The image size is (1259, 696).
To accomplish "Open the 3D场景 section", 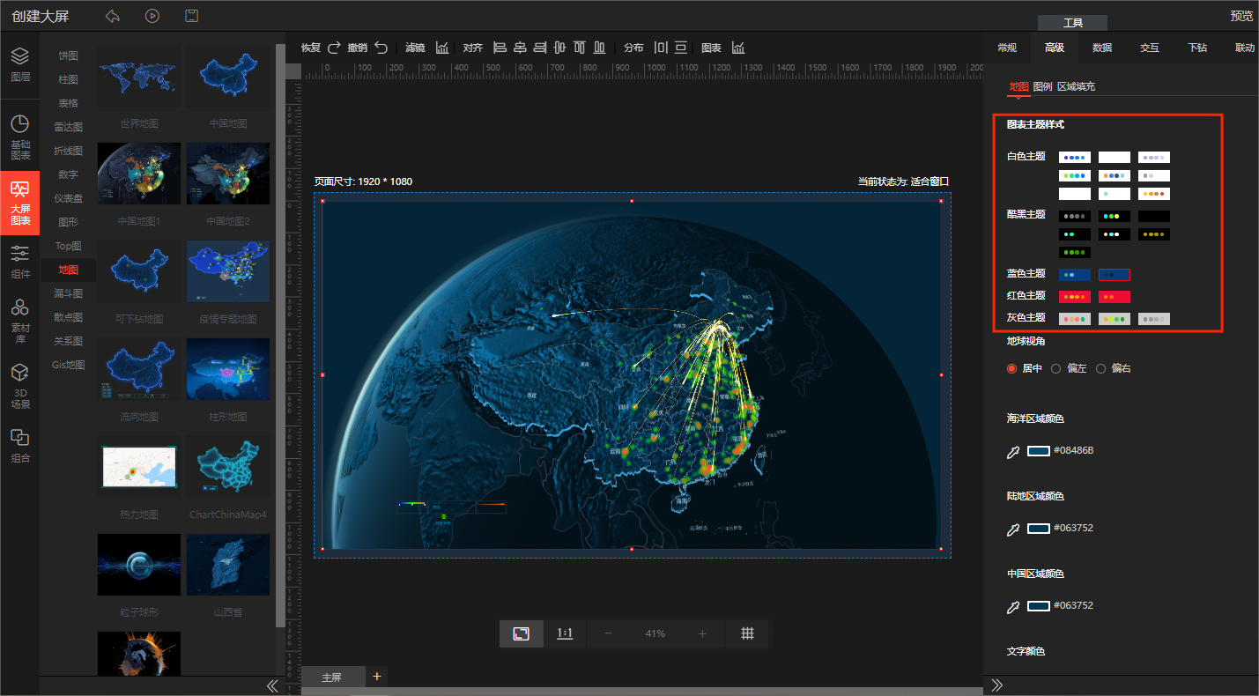I will click(19, 386).
